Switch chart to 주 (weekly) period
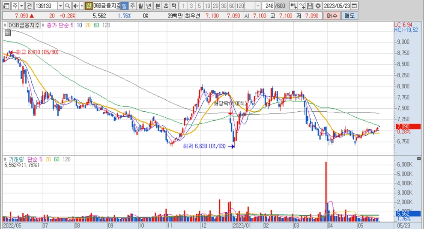 click(x=132, y=6)
